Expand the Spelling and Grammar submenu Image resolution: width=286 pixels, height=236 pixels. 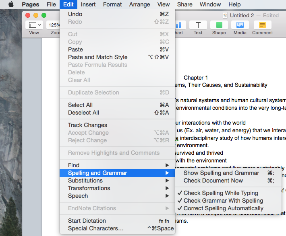[117, 173]
